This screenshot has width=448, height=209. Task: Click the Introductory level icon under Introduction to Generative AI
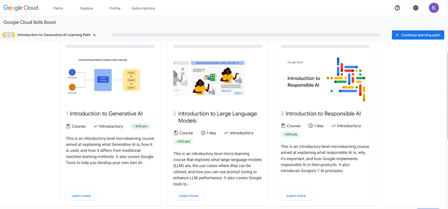[x=95, y=126]
